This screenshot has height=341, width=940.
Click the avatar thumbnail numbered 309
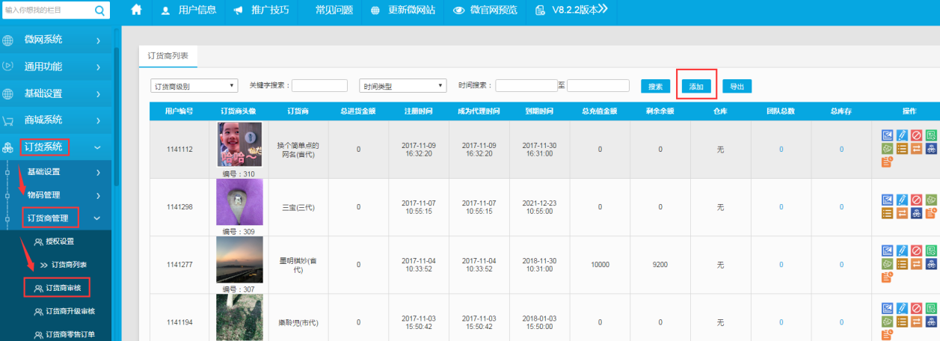point(239,202)
